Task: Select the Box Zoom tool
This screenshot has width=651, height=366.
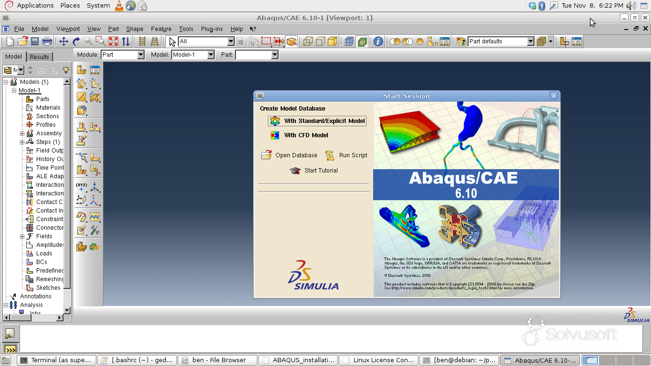Action: (101, 41)
